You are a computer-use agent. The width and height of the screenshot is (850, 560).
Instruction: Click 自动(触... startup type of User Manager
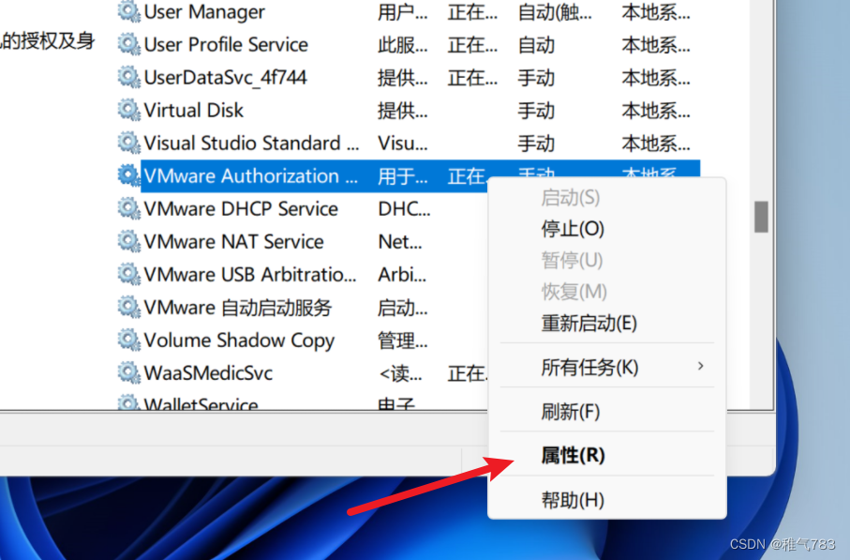[555, 12]
